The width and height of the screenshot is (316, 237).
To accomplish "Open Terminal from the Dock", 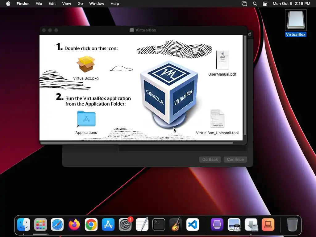I will pos(159,225).
